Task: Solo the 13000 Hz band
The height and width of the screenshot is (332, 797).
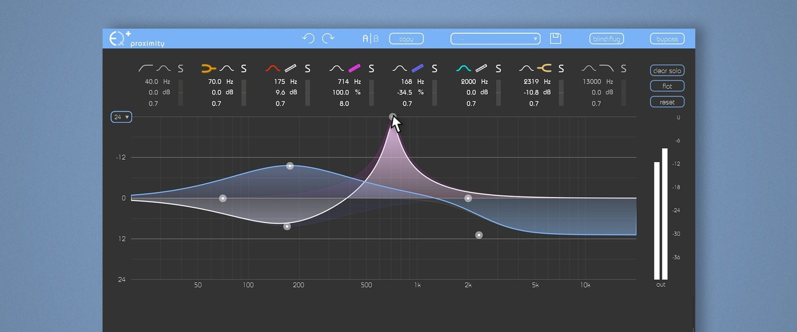Action: [623, 69]
